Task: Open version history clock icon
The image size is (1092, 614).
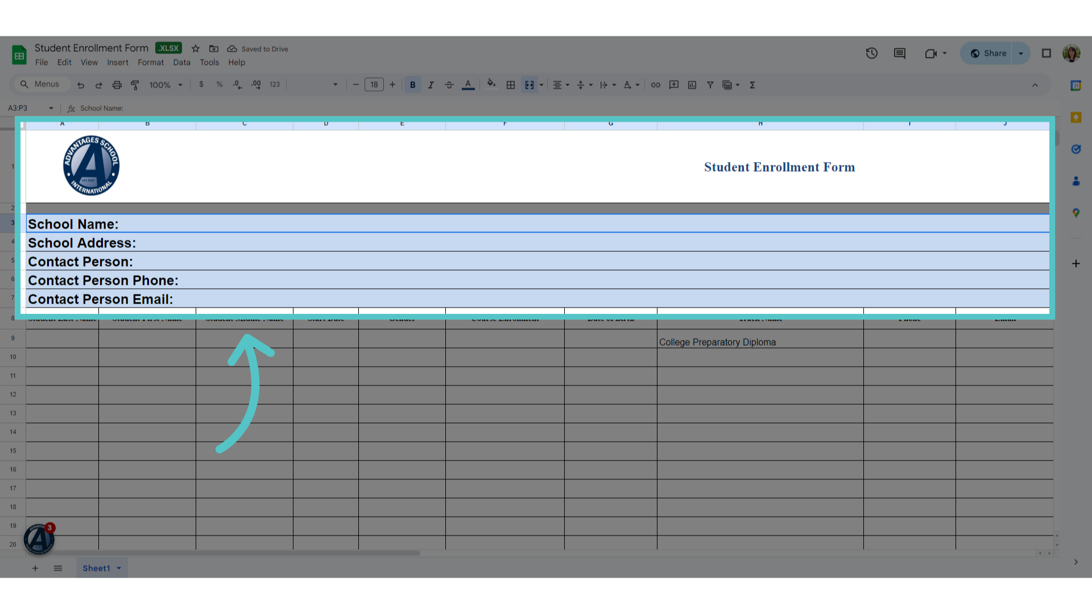Action: tap(871, 53)
